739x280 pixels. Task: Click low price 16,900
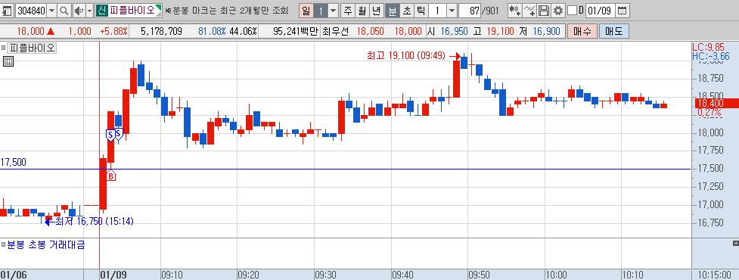click(x=547, y=32)
